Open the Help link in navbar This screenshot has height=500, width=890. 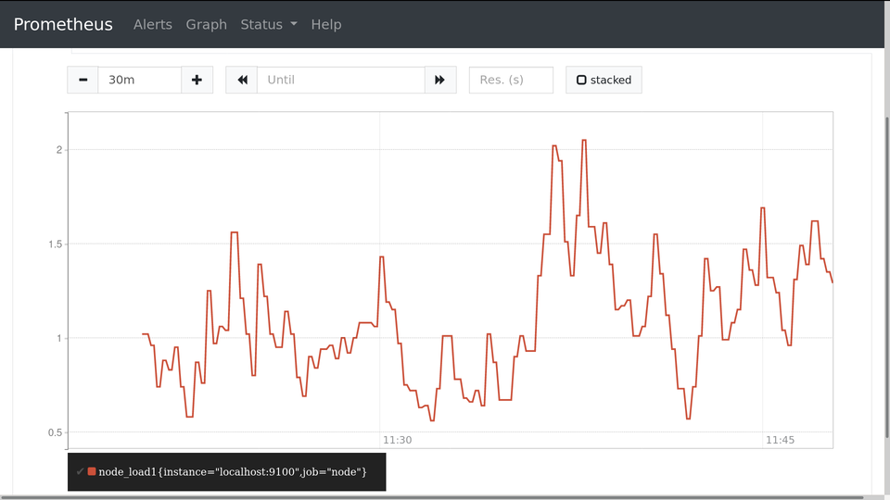[326, 24]
